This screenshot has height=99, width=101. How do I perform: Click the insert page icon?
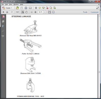coord(55,8)
